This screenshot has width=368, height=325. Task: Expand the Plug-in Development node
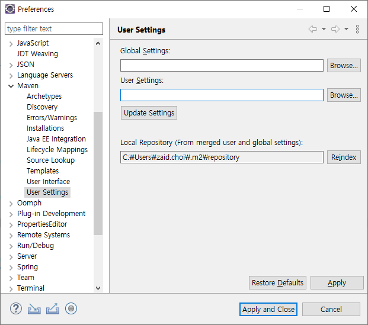[11, 214]
